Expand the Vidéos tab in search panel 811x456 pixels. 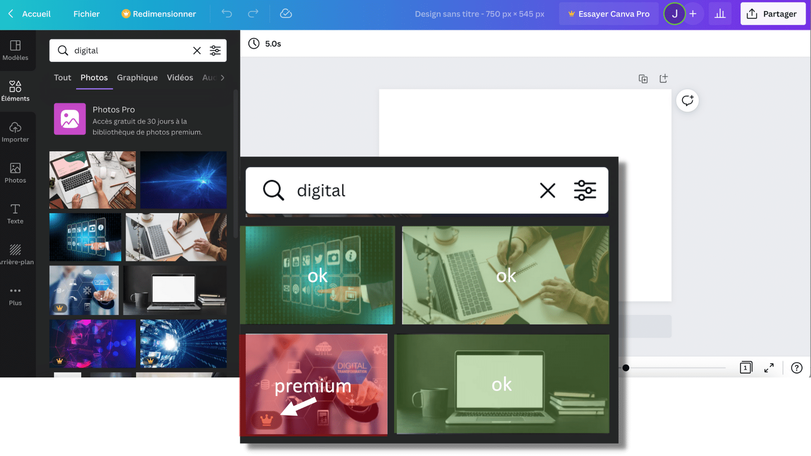(x=180, y=77)
